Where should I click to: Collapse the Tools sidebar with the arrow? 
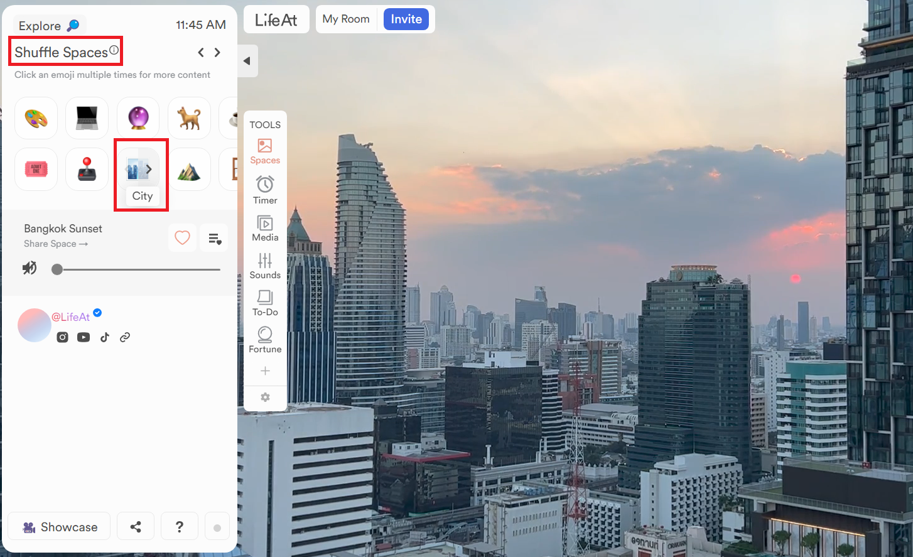click(x=247, y=61)
